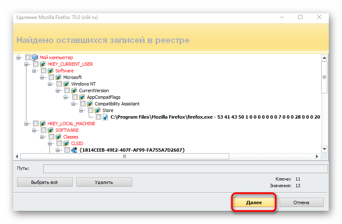Collapse the AppCompatFlags node
This screenshot has width=342, height=224.
(65, 98)
